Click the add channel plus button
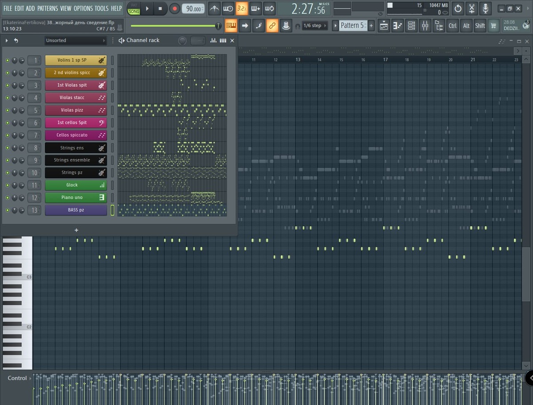533x405 pixels. [x=76, y=230]
